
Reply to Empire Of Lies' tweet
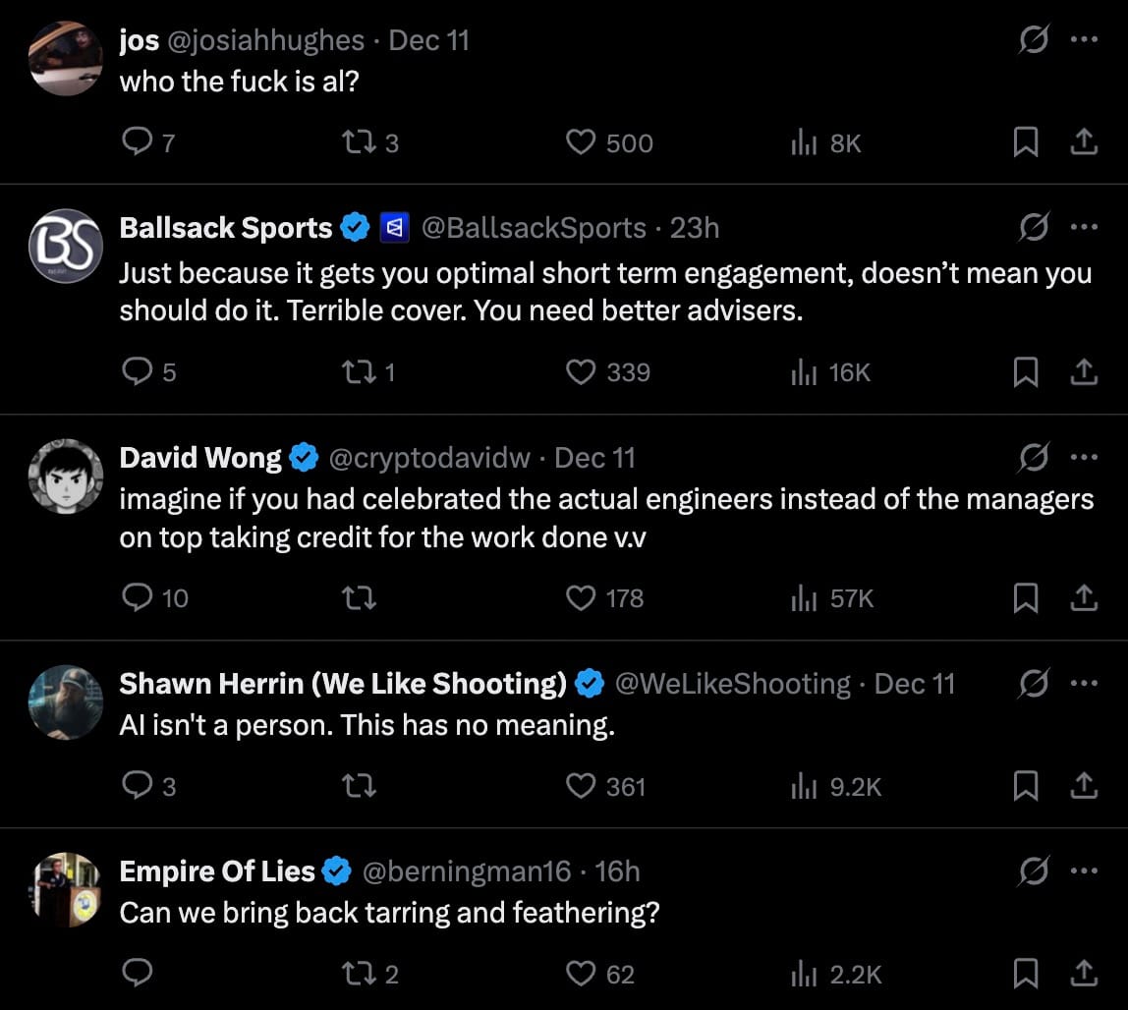(136, 974)
